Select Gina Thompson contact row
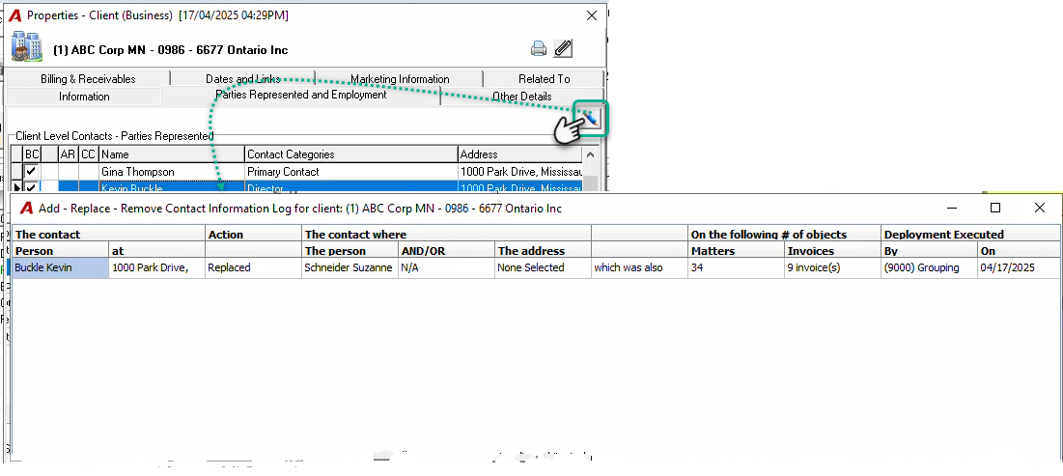Viewport: 1063px width, 476px height. tap(296, 172)
